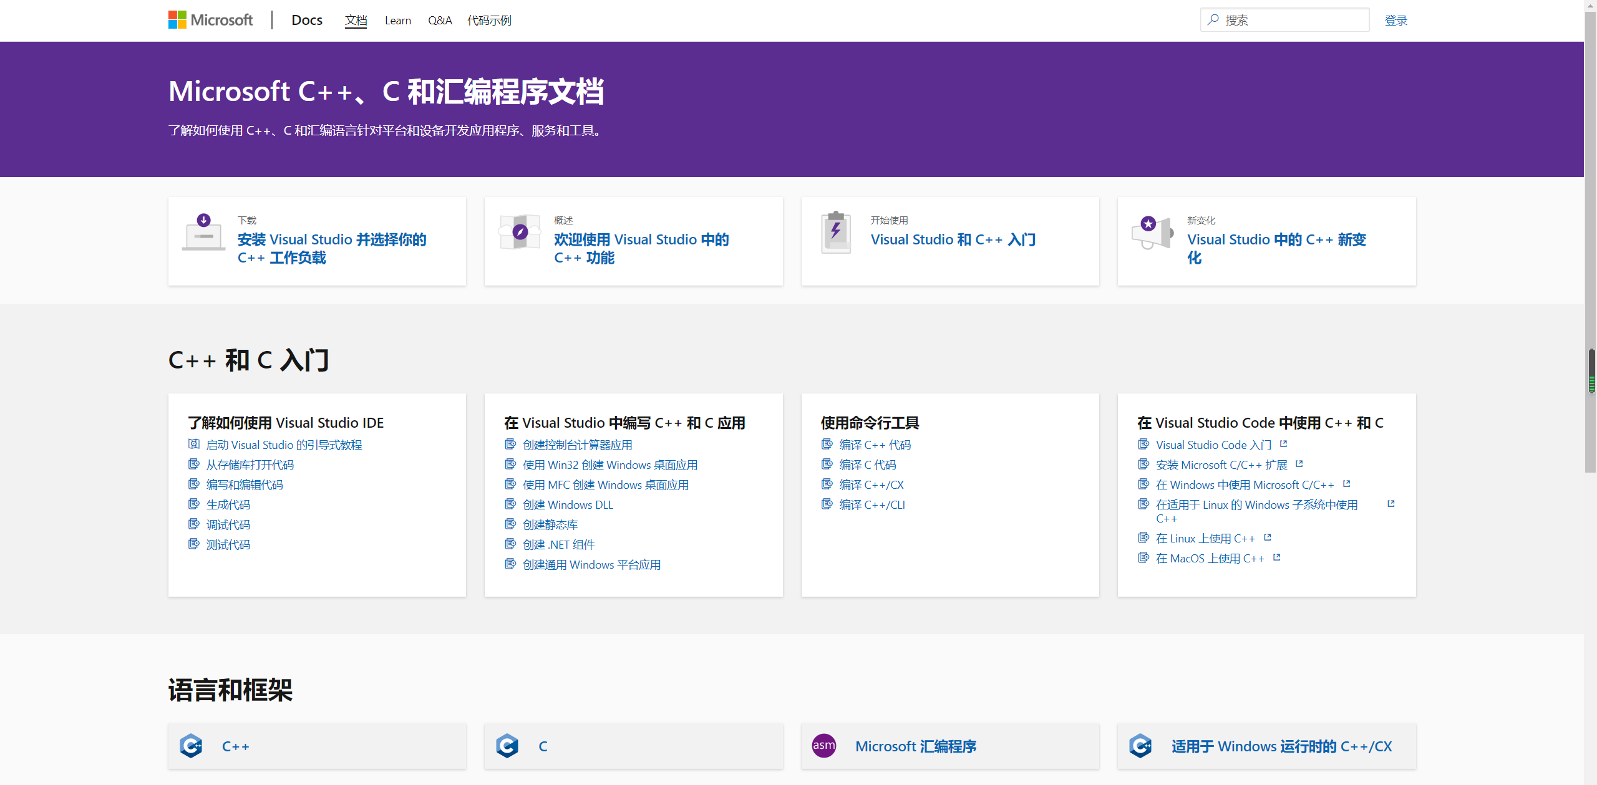Click the 登录 sign-in link

coord(1396,21)
